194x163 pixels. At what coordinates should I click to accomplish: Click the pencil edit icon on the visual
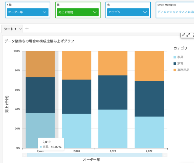183,35
